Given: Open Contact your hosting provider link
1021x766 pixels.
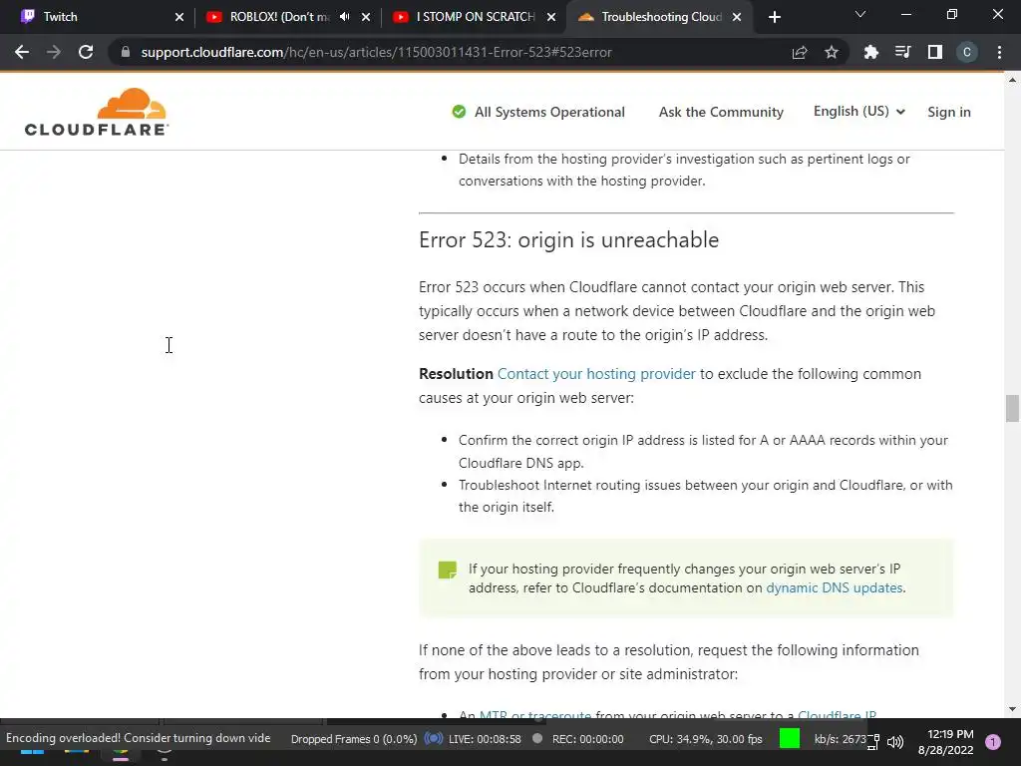Looking at the screenshot, I should coord(596,374).
